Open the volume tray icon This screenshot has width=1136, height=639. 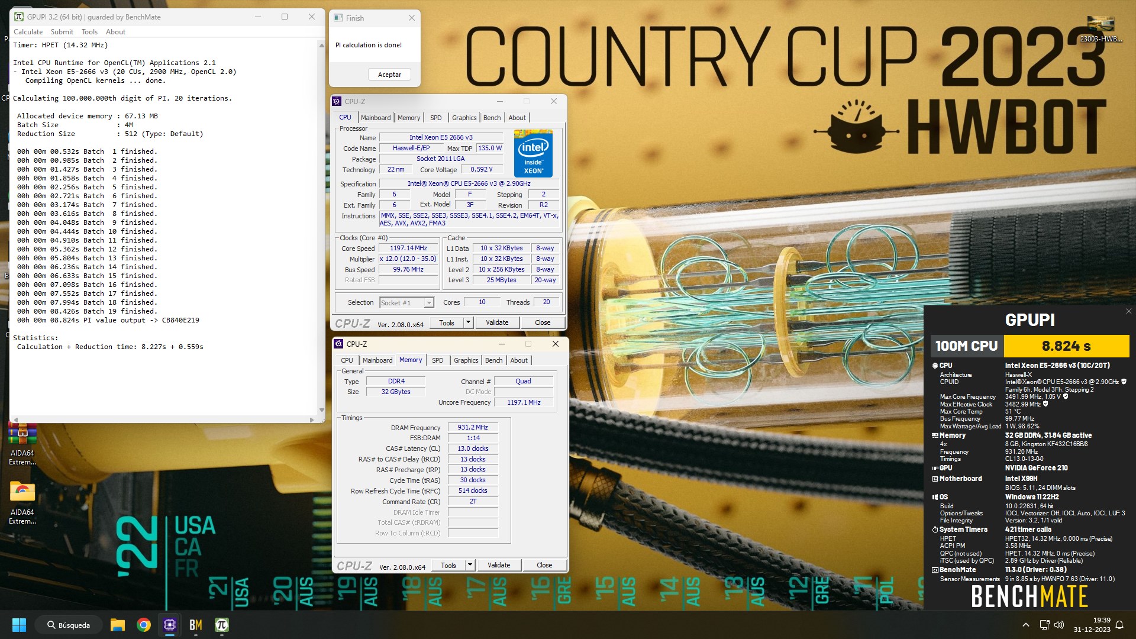[1059, 625]
